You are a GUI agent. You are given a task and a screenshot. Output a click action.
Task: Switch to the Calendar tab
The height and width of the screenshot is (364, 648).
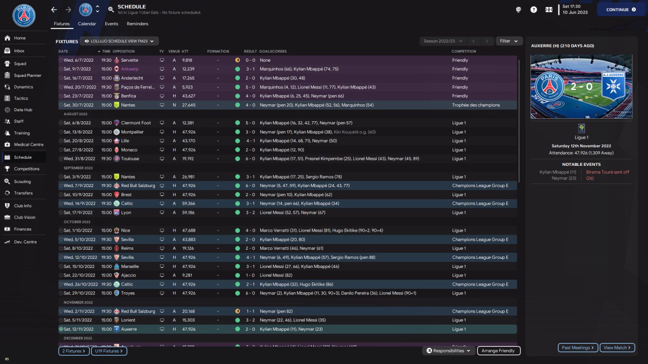[x=87, y=24]
